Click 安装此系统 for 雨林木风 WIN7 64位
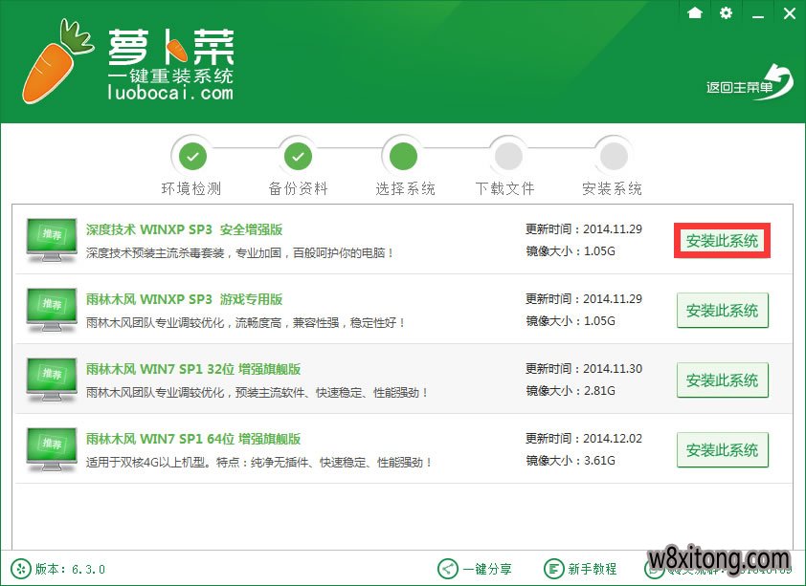This screenshot has height=586, width=806. click(x=722, y=449)
